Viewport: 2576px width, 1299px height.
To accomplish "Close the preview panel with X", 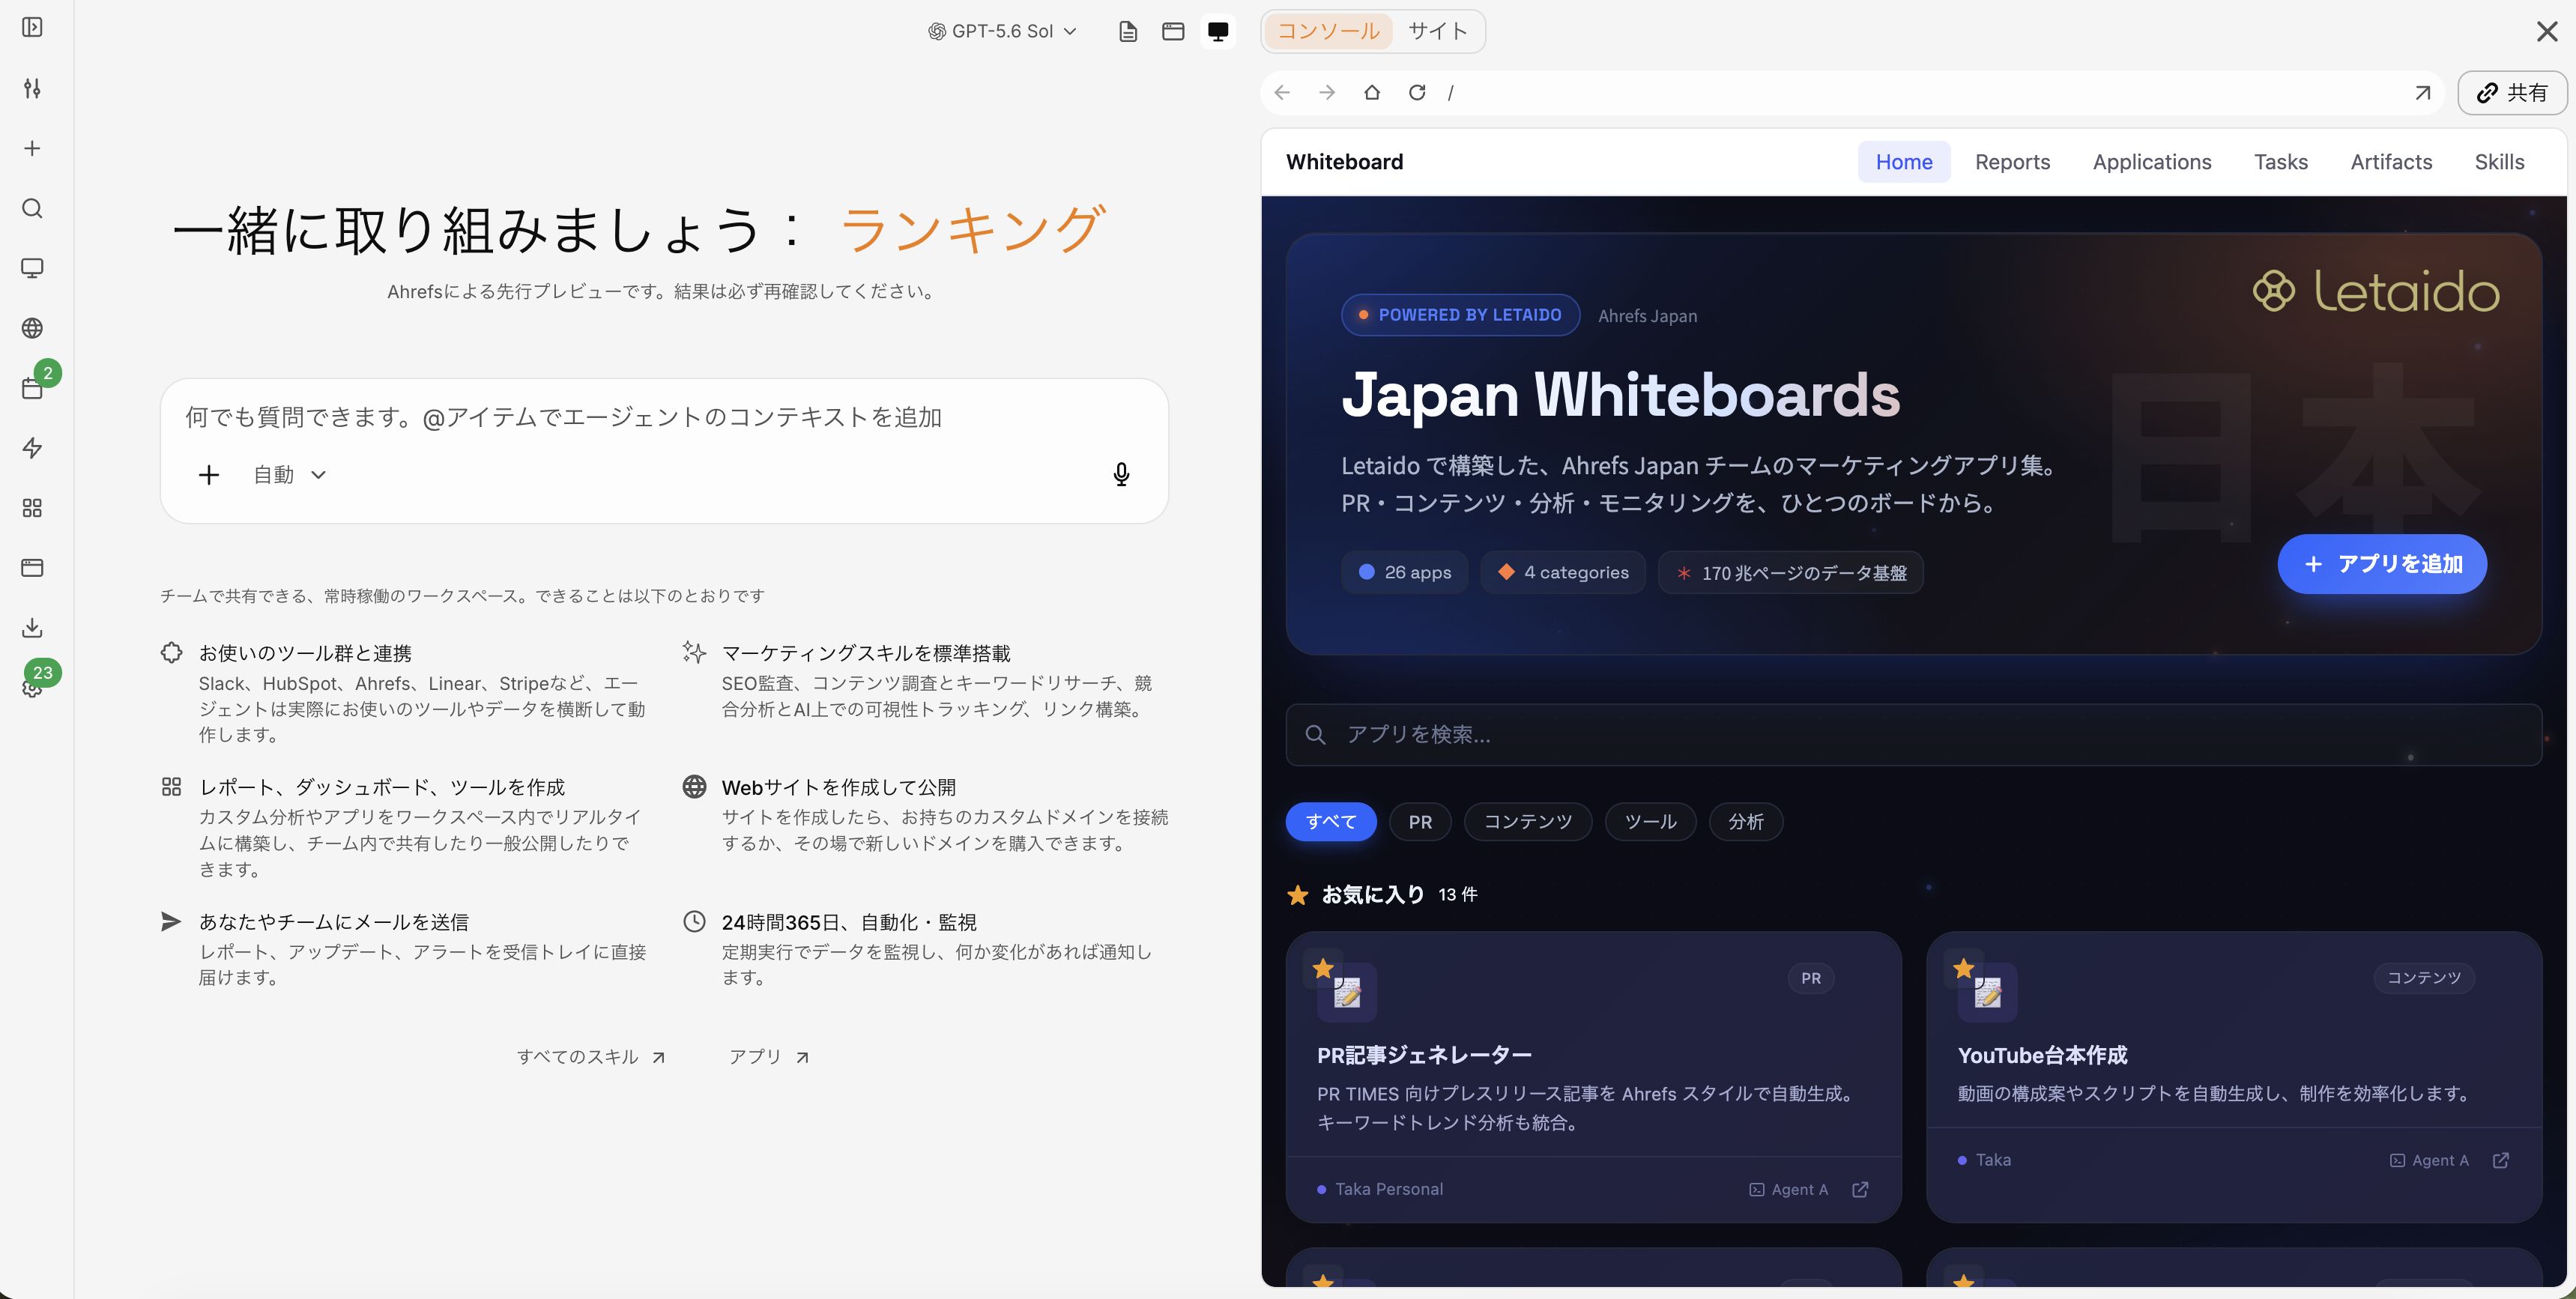I will [x=2547, y=32].
